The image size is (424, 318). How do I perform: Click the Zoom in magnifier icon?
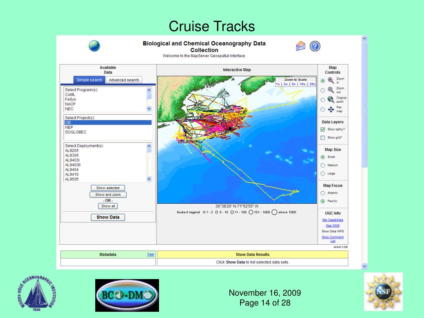[x=331, y=80]
